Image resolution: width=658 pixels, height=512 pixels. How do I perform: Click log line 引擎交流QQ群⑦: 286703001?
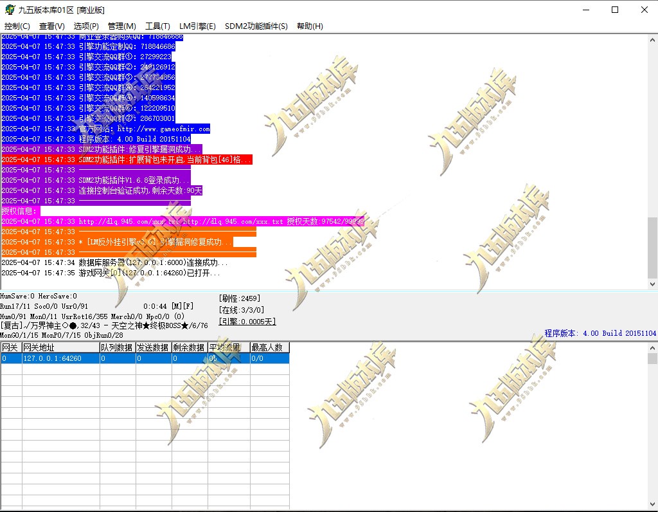pos(88,118)
